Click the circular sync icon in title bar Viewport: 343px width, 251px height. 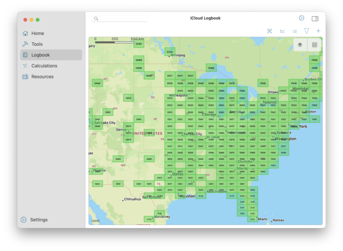coord(301,18)
